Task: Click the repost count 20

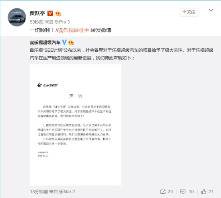Action: (170, 192)
